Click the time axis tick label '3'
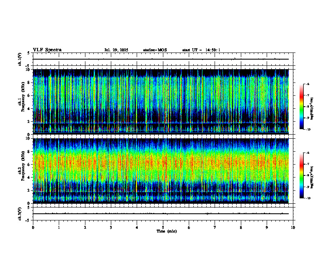Viewport: 330px width, 255px height. coord(111,227)
